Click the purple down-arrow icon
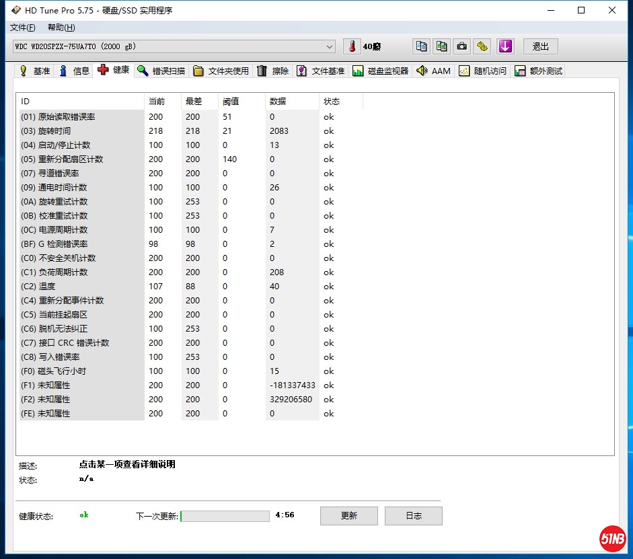Viewport: 633px width, 559px height. tap(505, 46)
